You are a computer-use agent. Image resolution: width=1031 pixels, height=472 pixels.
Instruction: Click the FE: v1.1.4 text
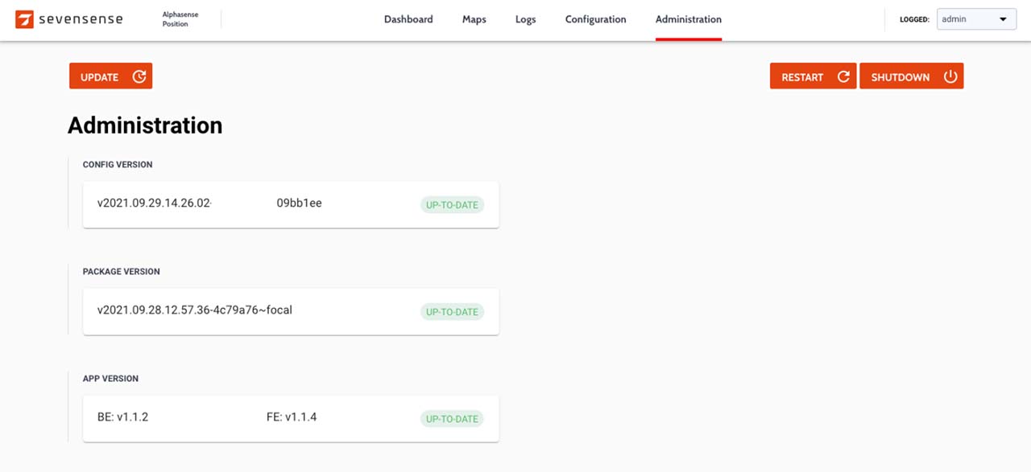pyautogui.click(x=292, y=417)
